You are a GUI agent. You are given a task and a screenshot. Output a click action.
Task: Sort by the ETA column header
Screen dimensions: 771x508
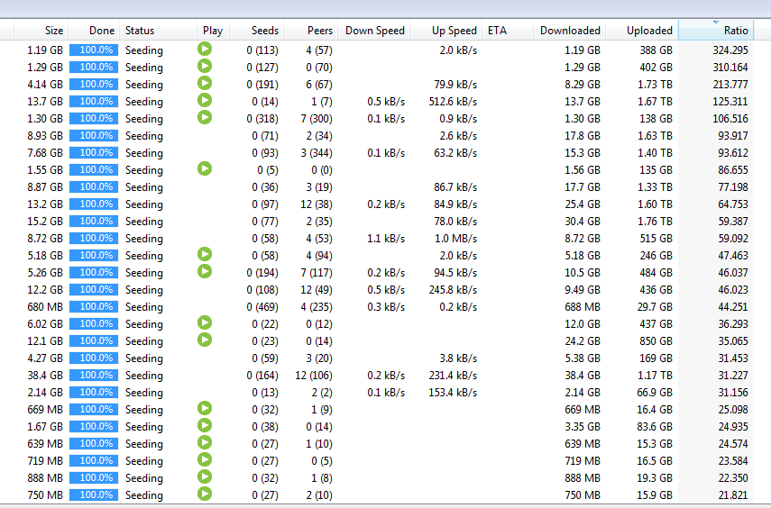[508, 31]
